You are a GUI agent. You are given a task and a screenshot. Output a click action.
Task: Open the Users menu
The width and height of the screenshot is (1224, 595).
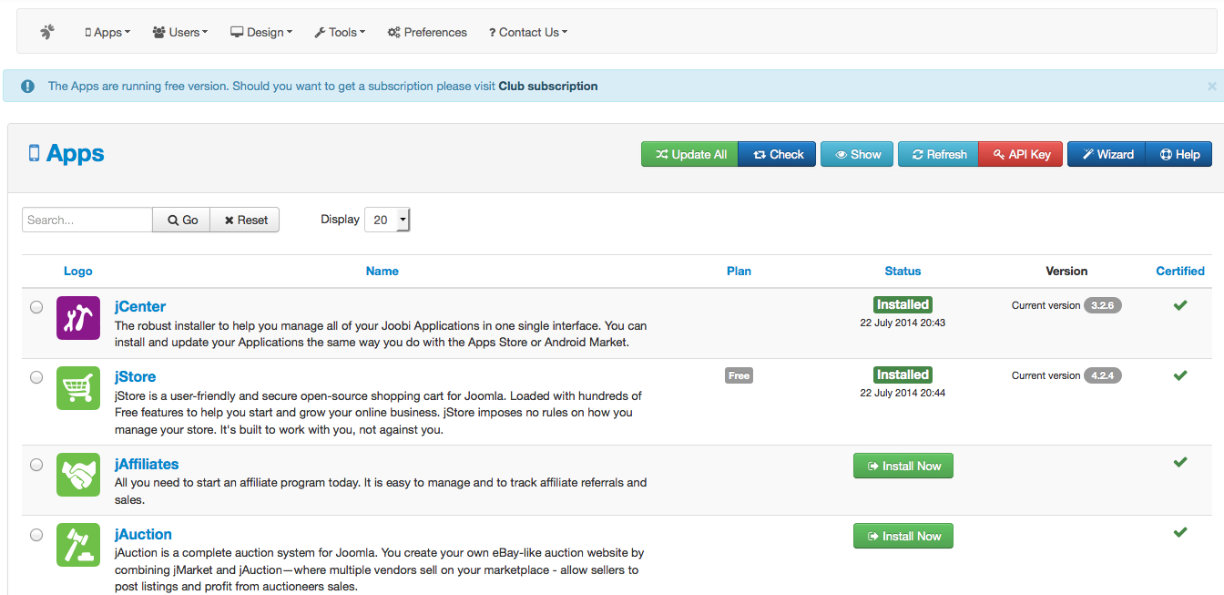click(180, 32)
